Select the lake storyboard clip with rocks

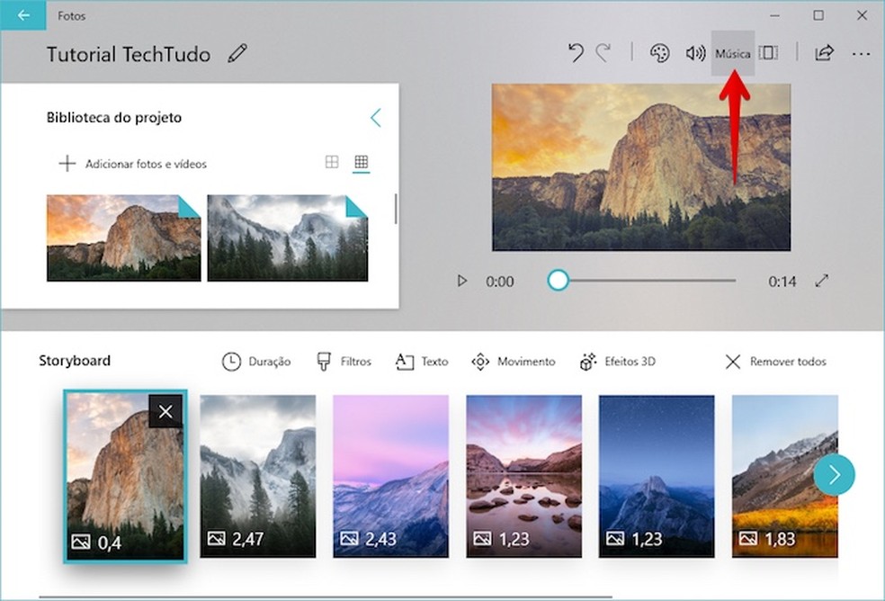click(x=523, y=476)
